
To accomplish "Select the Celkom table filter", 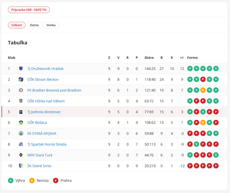I will 17,25.
